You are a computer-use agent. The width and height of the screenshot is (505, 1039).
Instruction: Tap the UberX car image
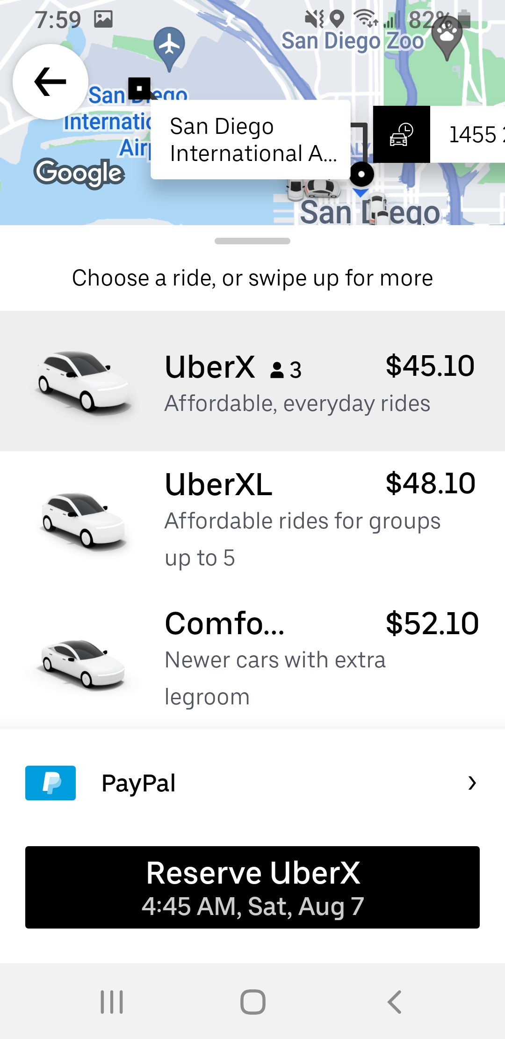pos(84,381)
